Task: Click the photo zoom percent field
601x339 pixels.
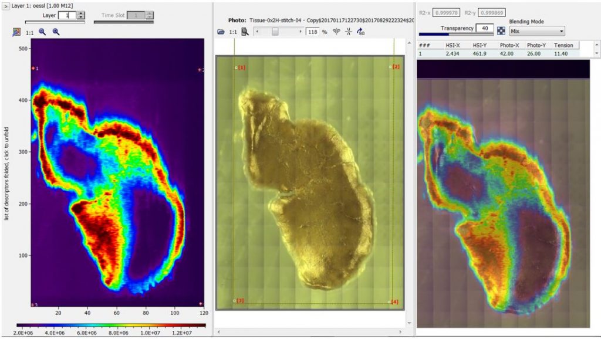Action: [312, 32]
